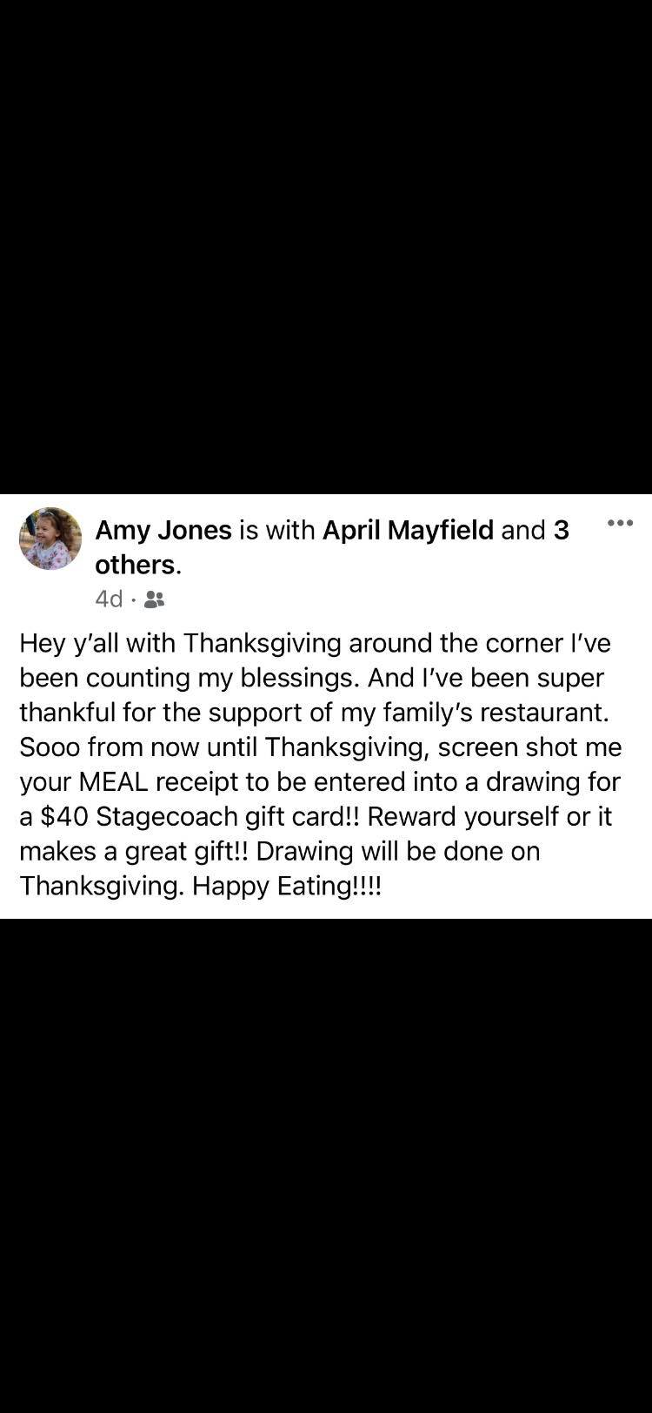
Task: Open the three-dot post options menu
Action: (620, 523)
